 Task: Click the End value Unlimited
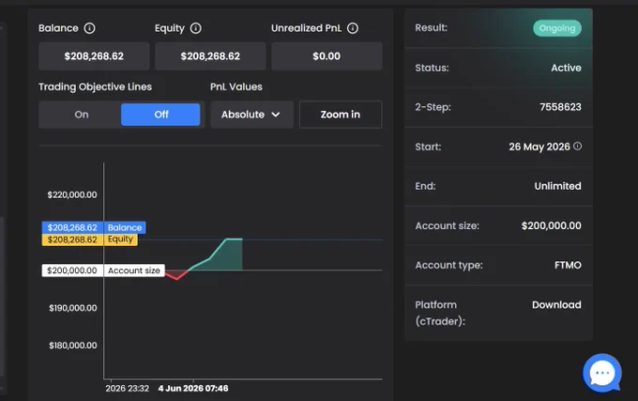tap(557, 186)
